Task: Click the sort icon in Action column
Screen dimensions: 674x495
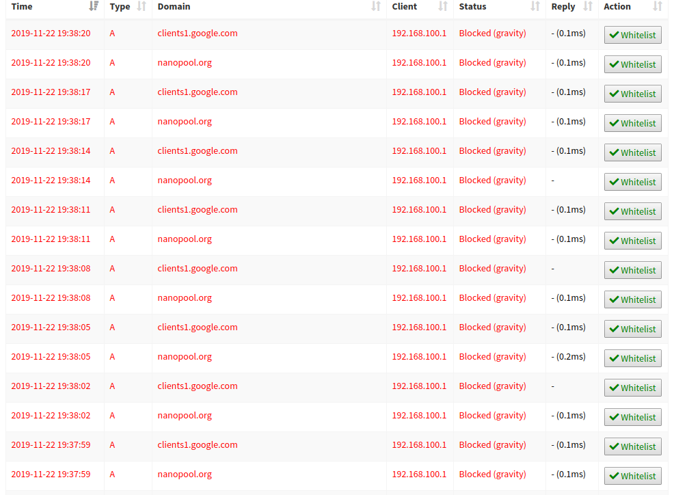Action: tap(658, 6)
